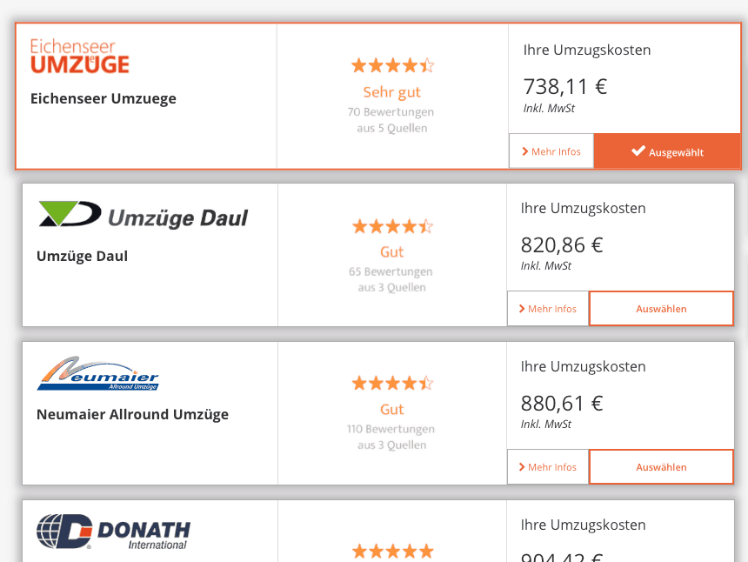Expand Mehr Infos for Neumaier Allround
This screenshot has width=748, height=562.
(548, 467)
